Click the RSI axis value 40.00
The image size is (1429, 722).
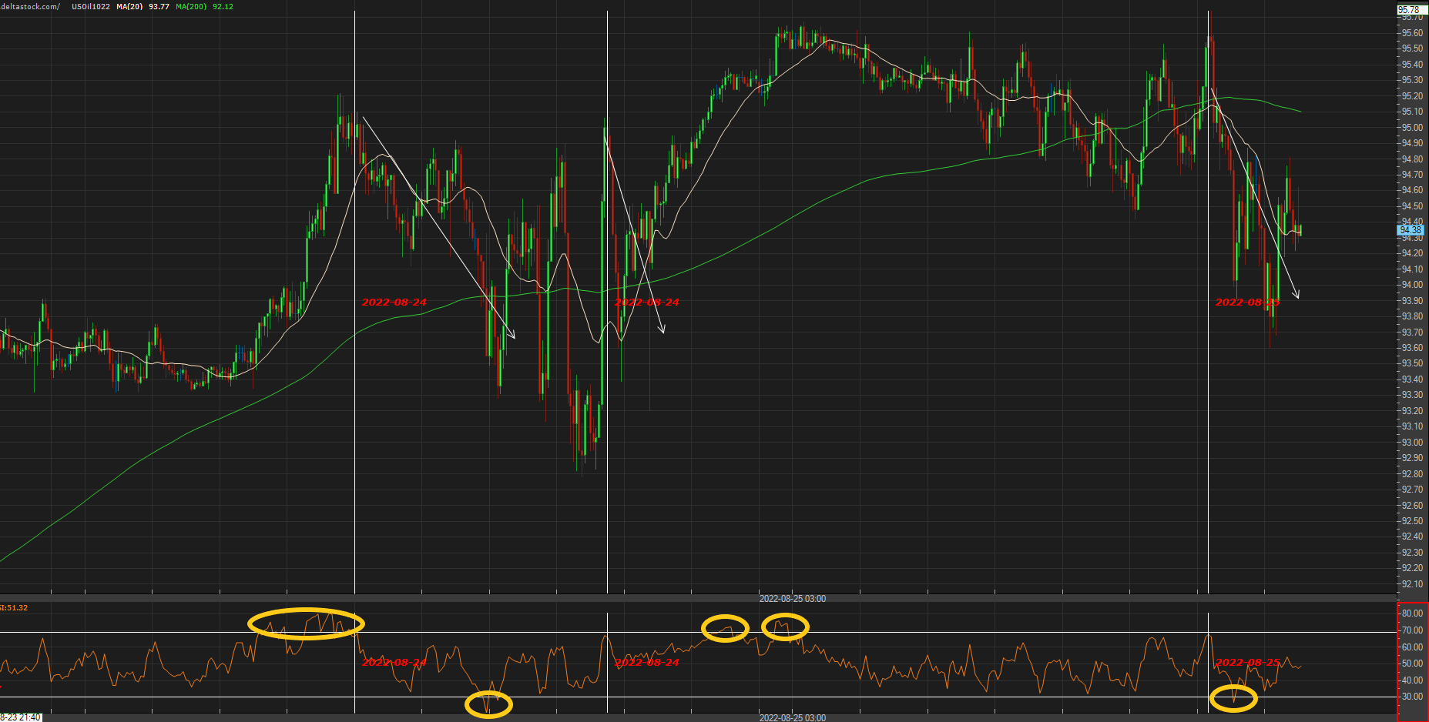click(x=1412, y=680)
